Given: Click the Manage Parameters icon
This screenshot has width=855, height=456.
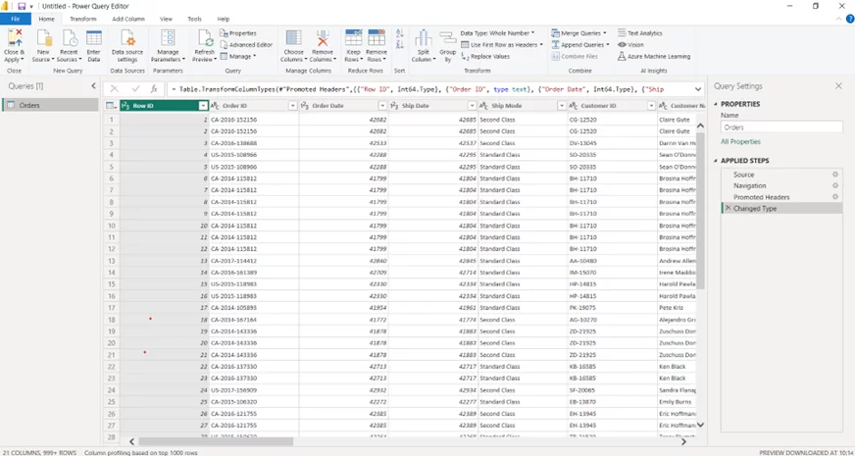Looking at the screenshot, I should coord(168,38).
